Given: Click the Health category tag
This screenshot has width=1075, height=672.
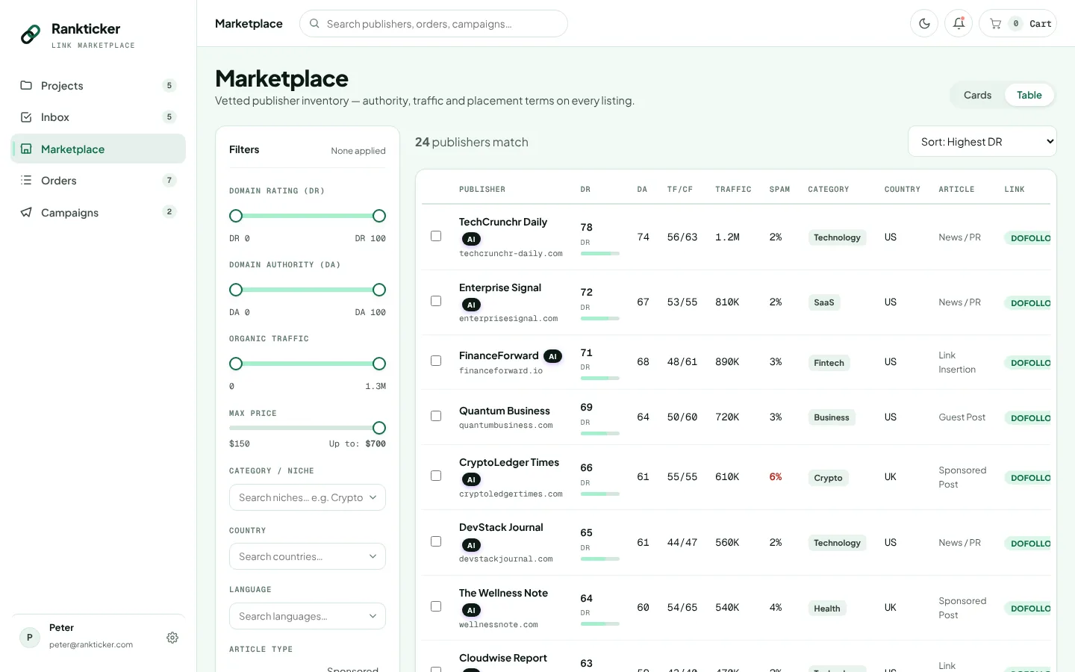Looking at the screenshot, I should [827, 609].
